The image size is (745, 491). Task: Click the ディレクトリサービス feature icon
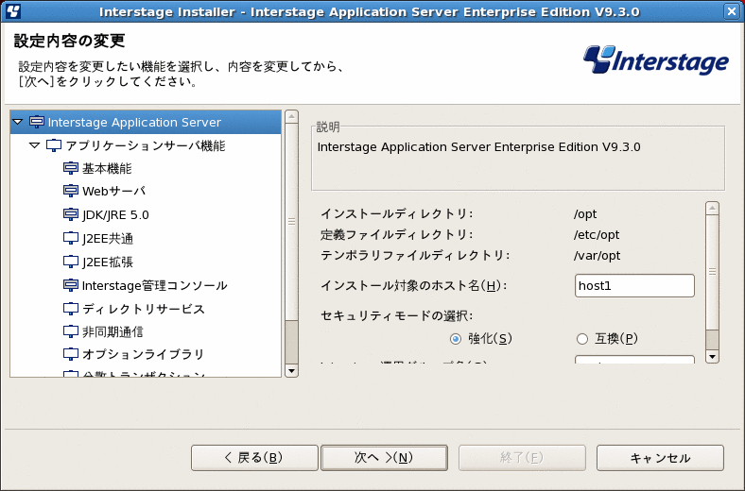point(71,309)
